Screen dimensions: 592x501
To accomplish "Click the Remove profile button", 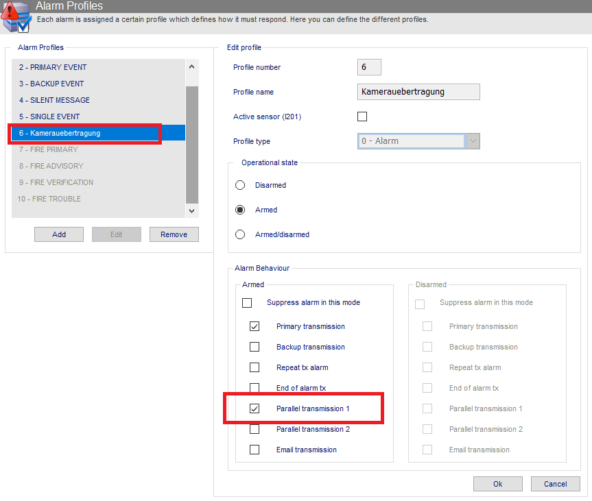I will point(174,234).
